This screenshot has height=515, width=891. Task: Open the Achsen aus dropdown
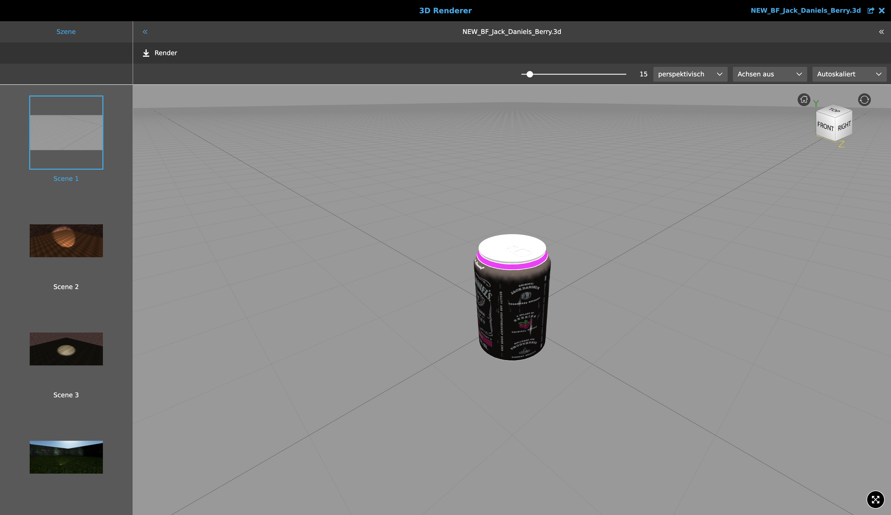(769, 74)
